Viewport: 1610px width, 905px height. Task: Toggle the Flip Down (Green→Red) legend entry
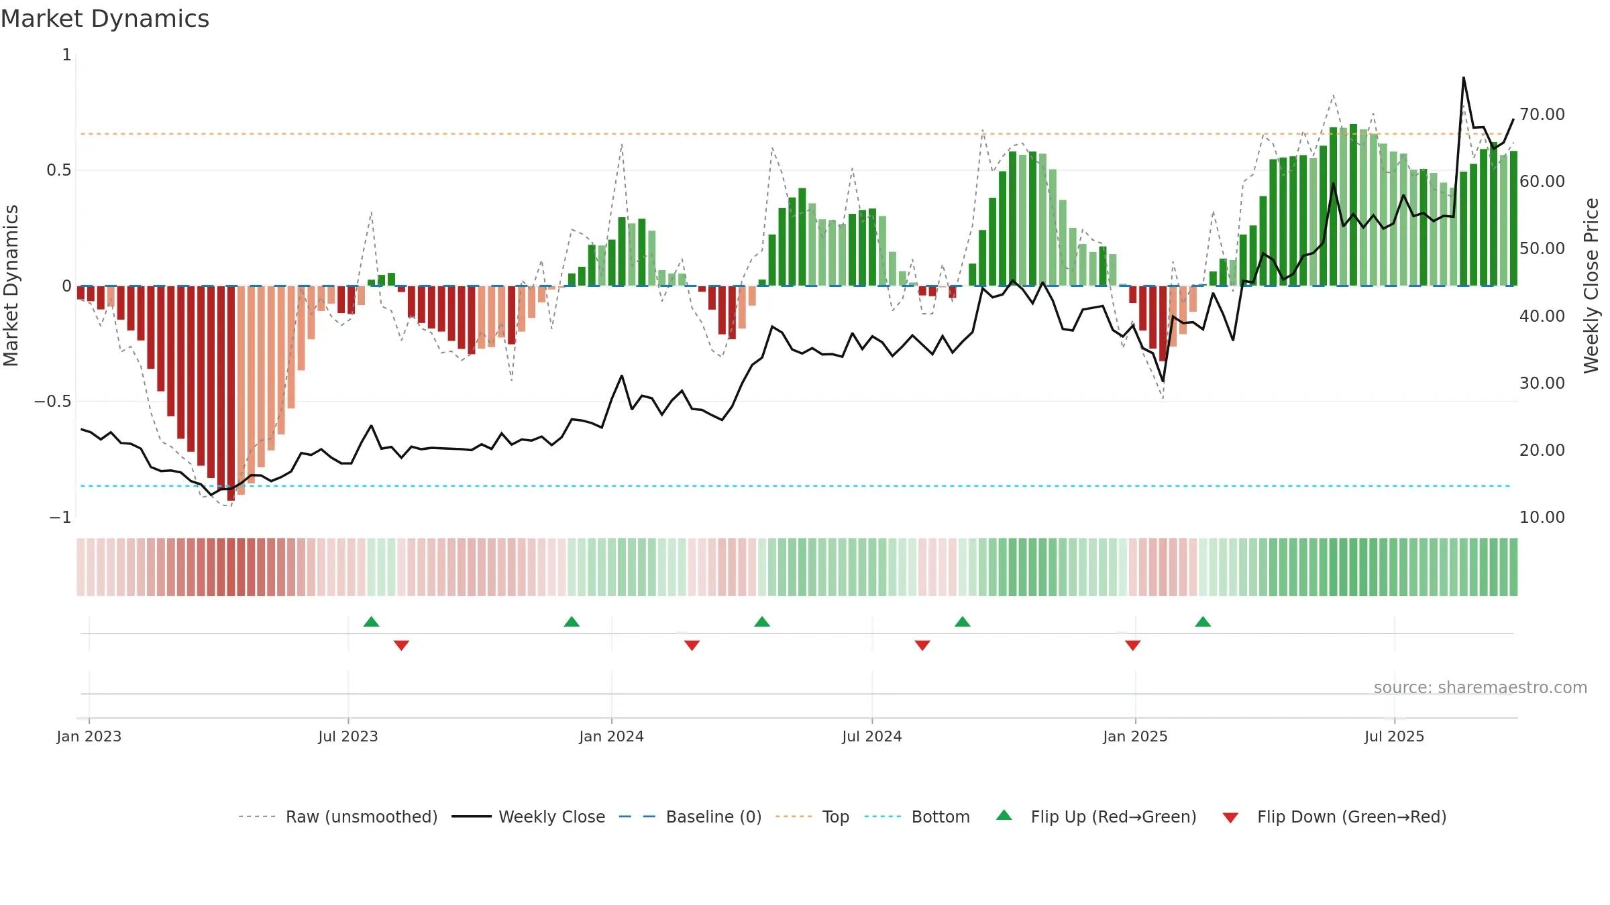point(1334,817)
